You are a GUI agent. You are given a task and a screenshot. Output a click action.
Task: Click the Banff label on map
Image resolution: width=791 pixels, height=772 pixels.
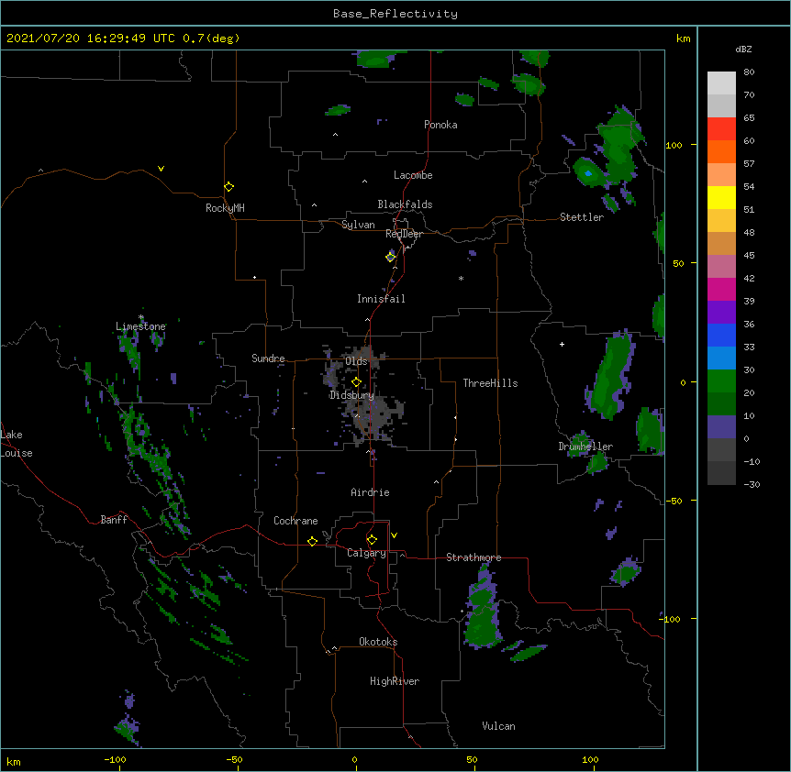pos(114,520)
